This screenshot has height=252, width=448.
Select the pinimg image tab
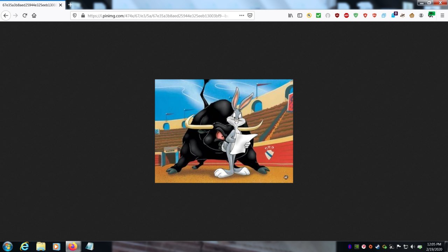pos(30,5)
